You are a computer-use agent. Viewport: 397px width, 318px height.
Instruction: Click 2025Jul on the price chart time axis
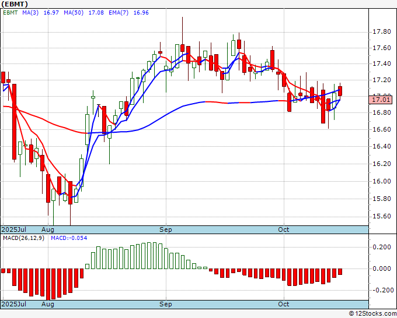[14, 229]
